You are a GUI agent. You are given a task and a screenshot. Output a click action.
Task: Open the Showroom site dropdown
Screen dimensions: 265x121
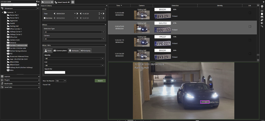[x=38, y=8]
